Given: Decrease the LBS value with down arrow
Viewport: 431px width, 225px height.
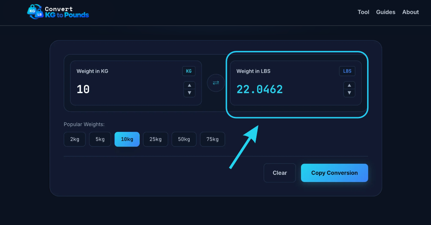Looking at the screenshot, I should click(x=349, y=93).
